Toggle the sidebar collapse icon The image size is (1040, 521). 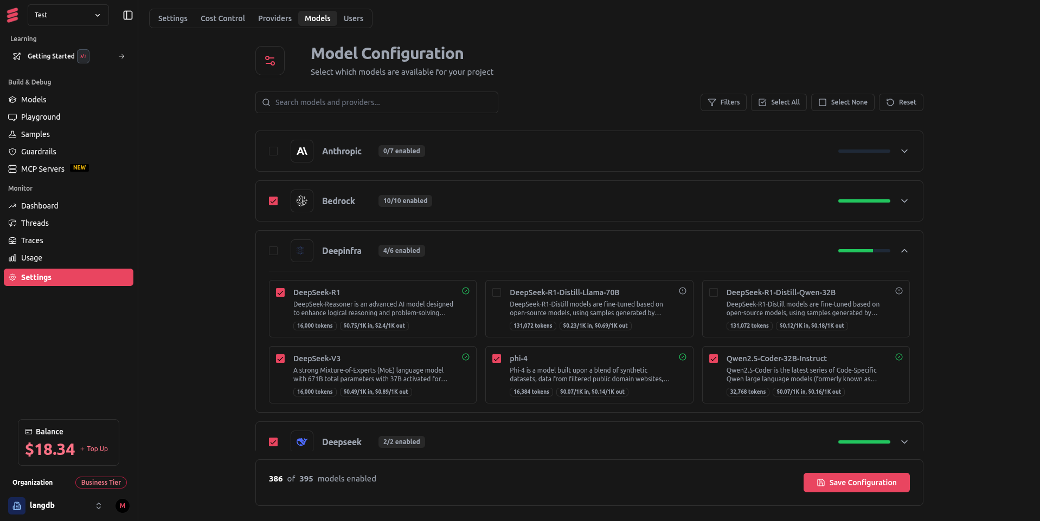[x=128, y=15]
